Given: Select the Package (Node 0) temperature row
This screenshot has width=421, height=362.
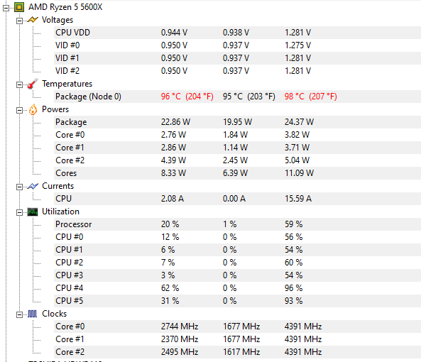Looking at the screenshot, I should (x=237, y=97).
